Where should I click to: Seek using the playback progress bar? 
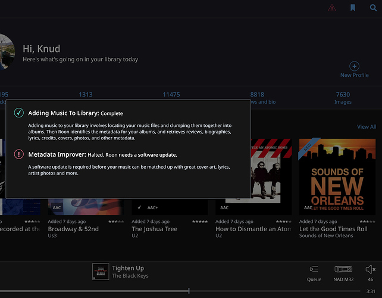(x=180, y=291)
